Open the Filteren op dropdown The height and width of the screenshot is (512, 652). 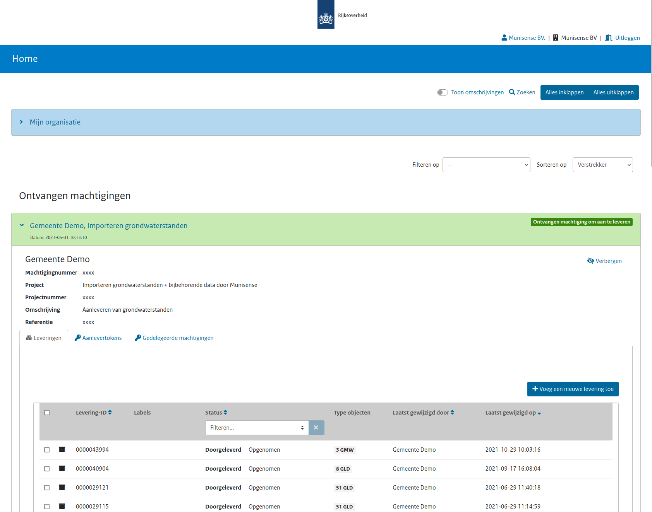[486, 165]
